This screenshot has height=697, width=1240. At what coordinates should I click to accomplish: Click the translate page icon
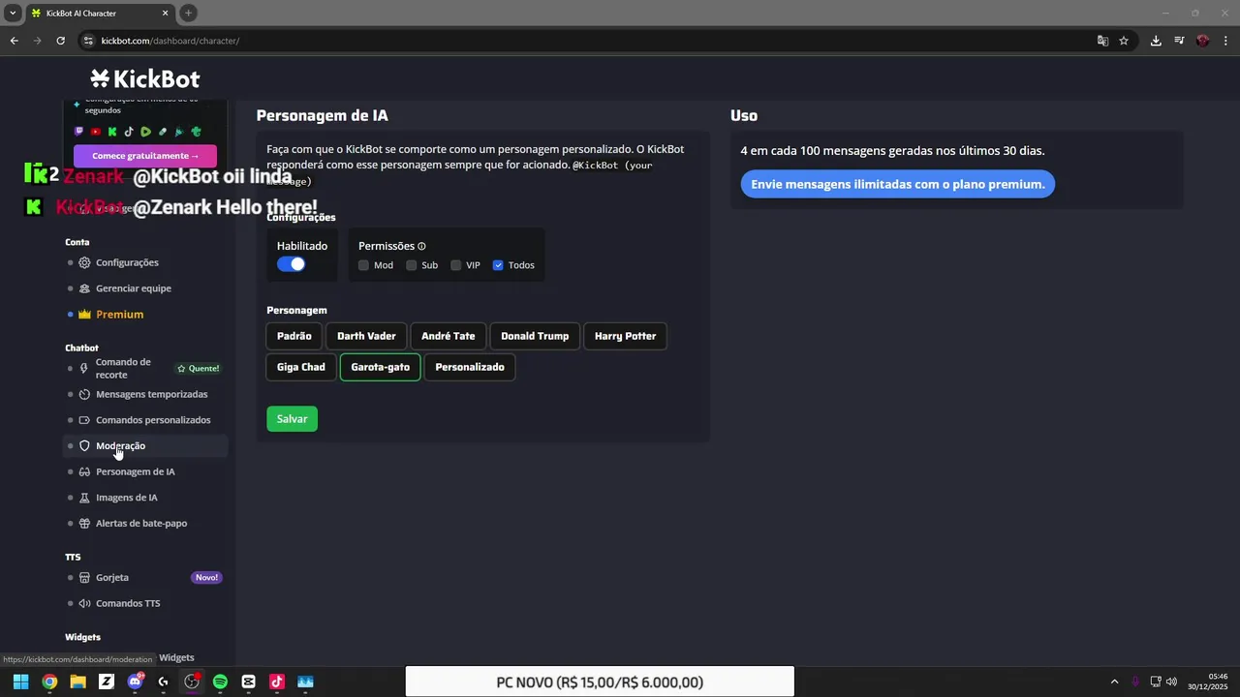pos(1102,41)
